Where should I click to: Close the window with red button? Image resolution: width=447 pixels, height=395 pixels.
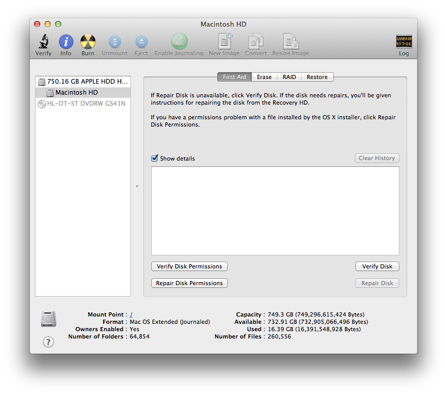(x=37, y=24)
